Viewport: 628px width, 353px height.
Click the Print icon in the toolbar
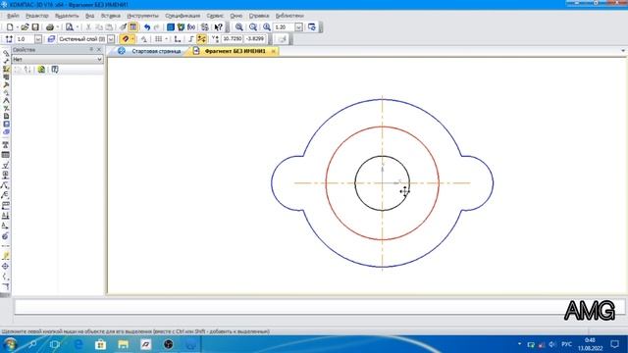click(x=50, y=27)
